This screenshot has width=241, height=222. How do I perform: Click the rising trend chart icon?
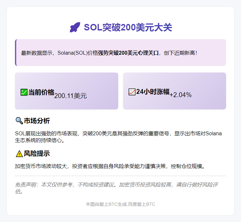(x=132, y=92)
